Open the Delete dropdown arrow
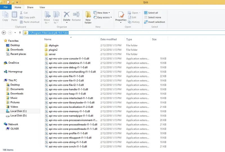The height and width of the screenshot is (152, 225). [x=67, y=23]
